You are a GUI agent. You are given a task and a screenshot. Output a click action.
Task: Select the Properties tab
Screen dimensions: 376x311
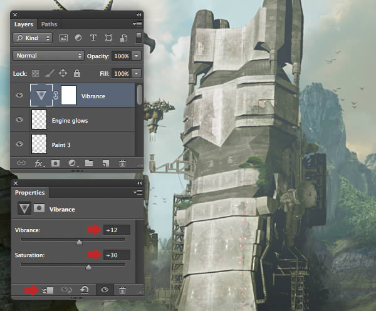point(29,193)
